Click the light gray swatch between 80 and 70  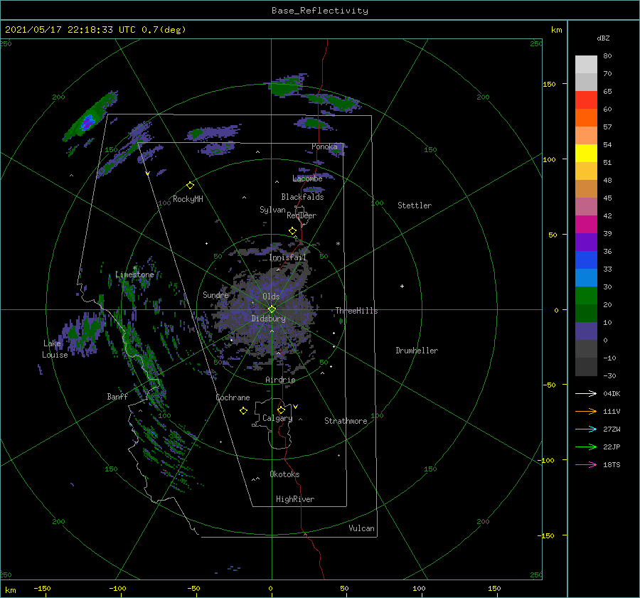coord(586,65)
